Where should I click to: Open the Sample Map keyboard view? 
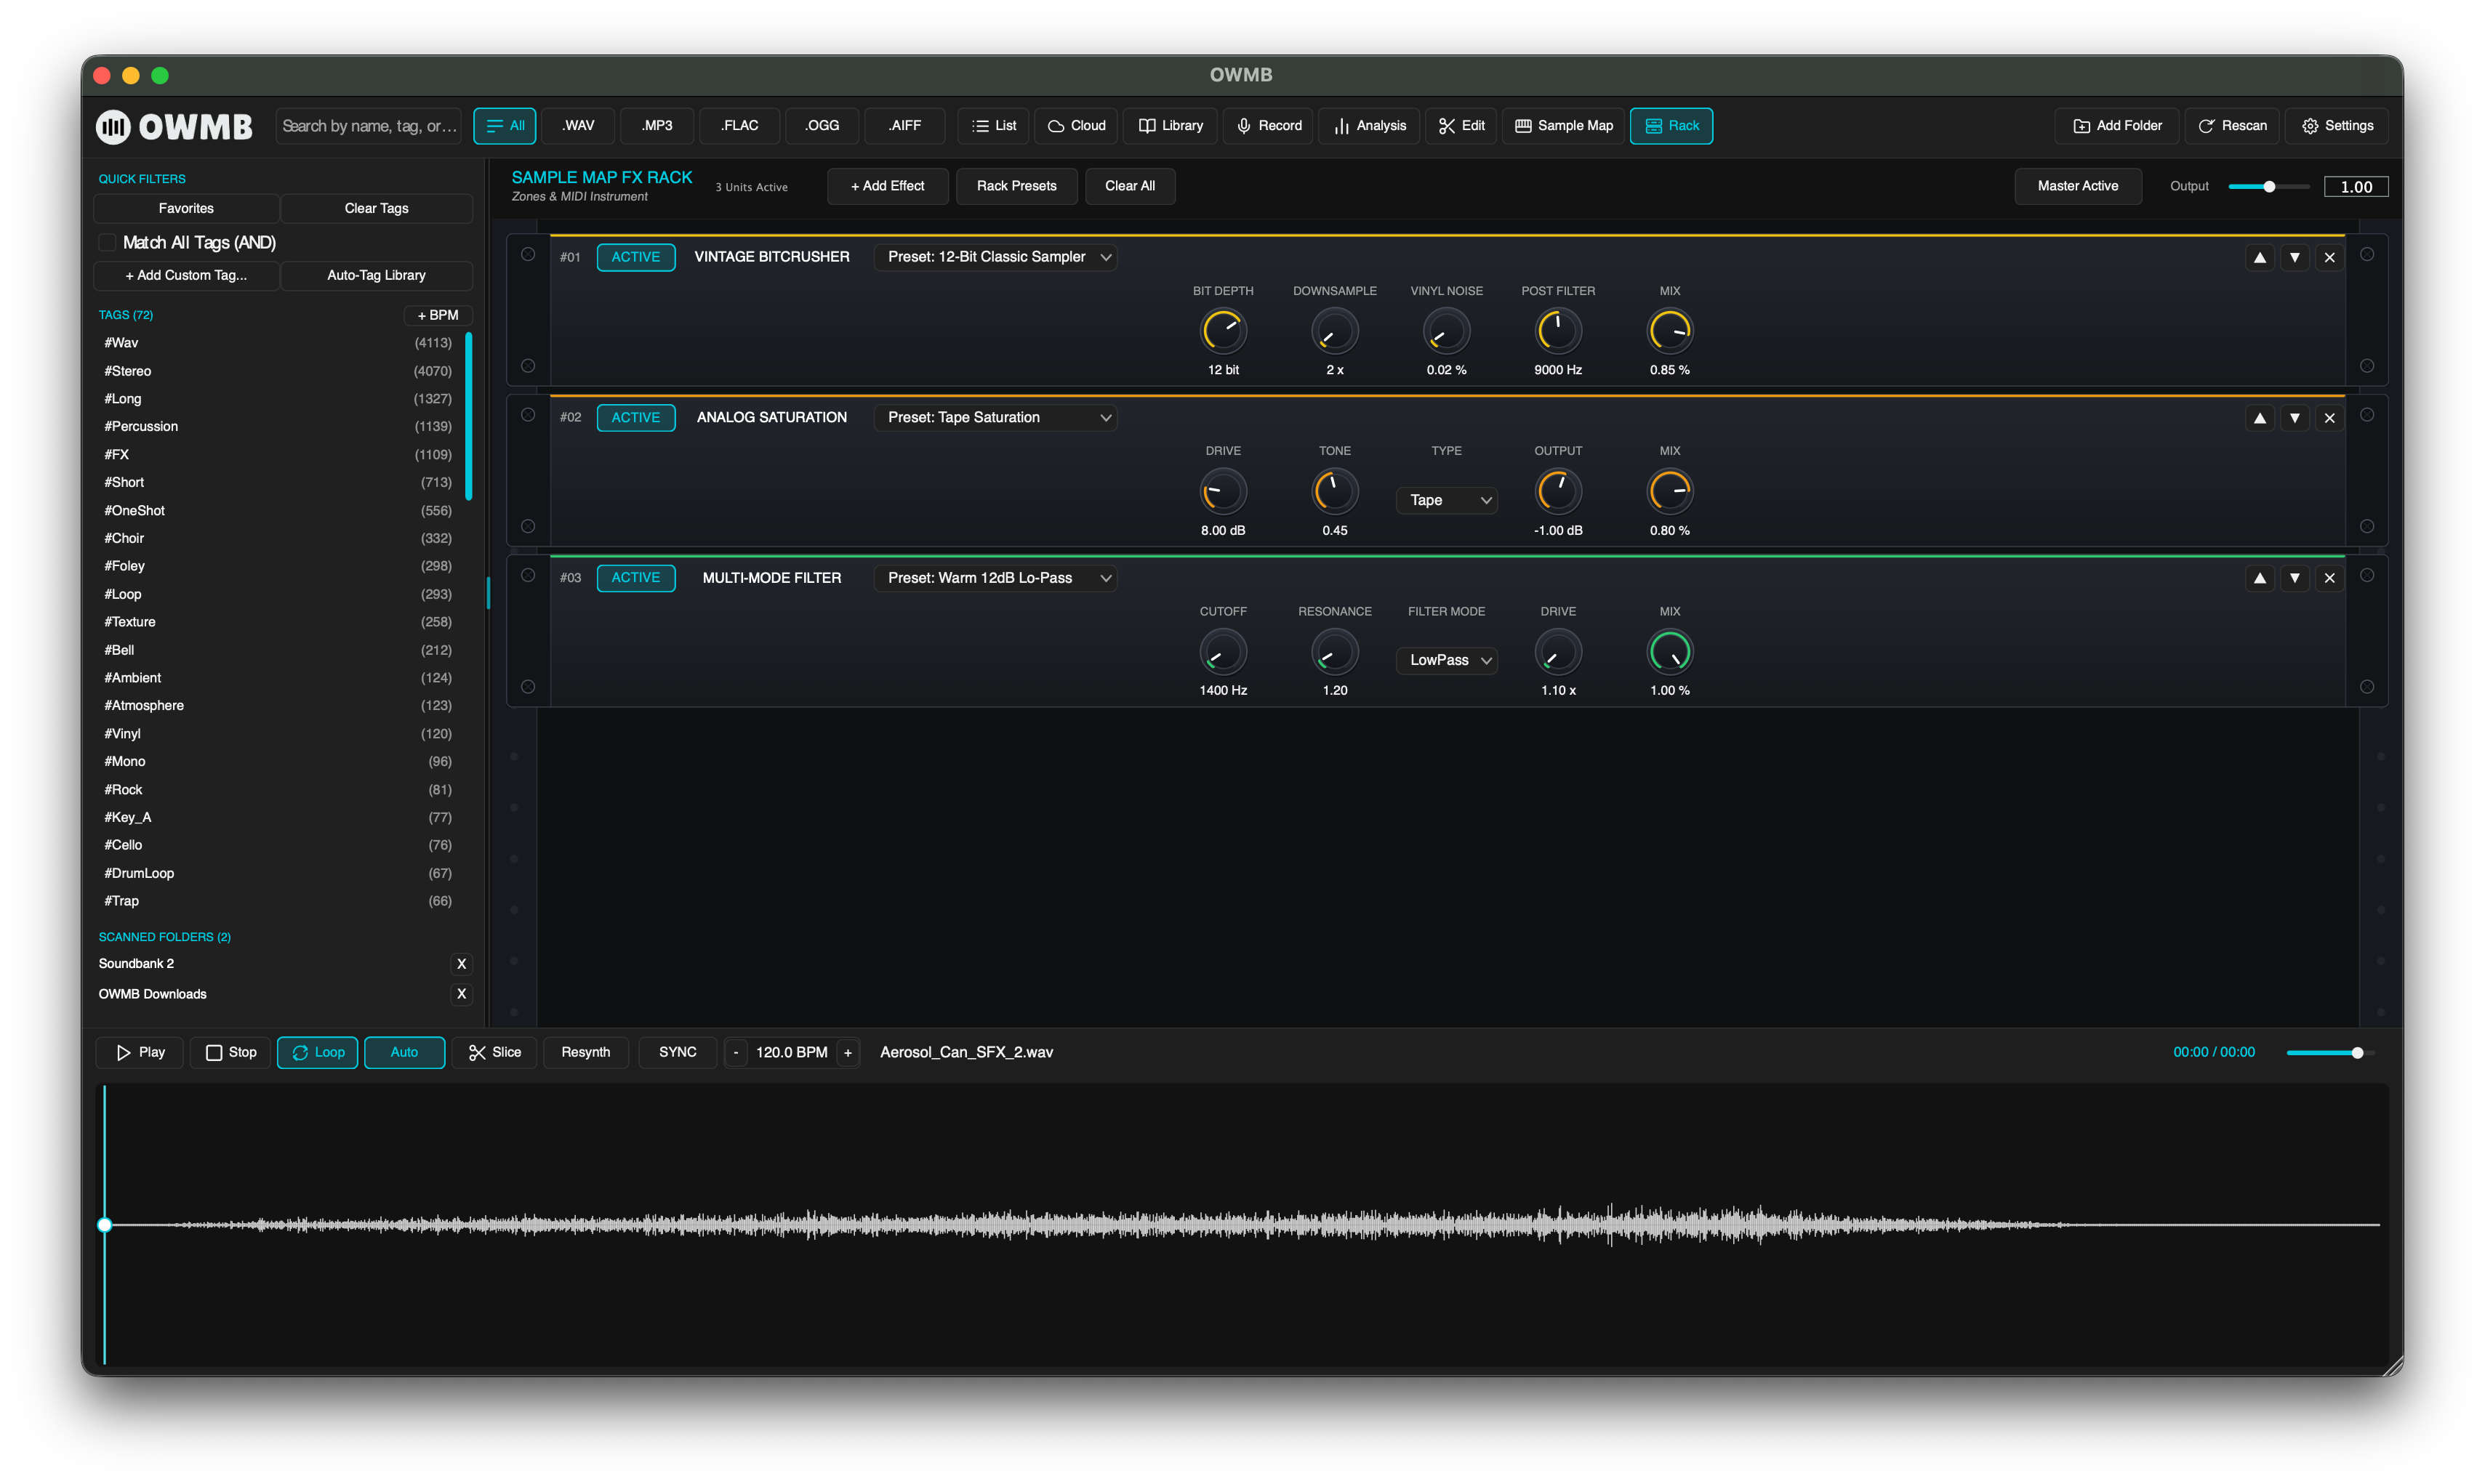click(1564, 126)
